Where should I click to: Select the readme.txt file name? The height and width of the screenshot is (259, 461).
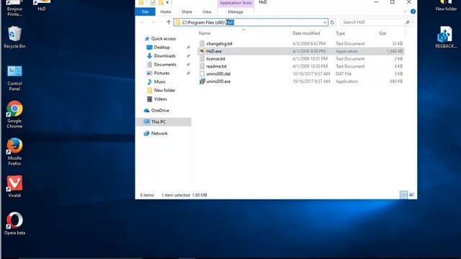(216, 66)
